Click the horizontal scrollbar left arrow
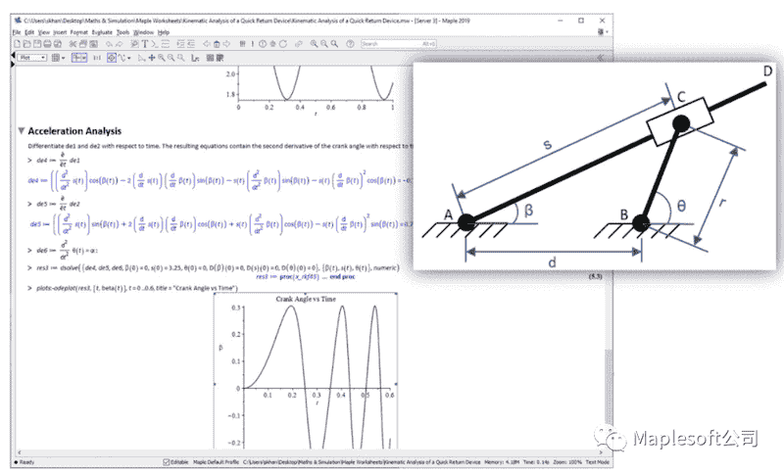 point(19,452)
